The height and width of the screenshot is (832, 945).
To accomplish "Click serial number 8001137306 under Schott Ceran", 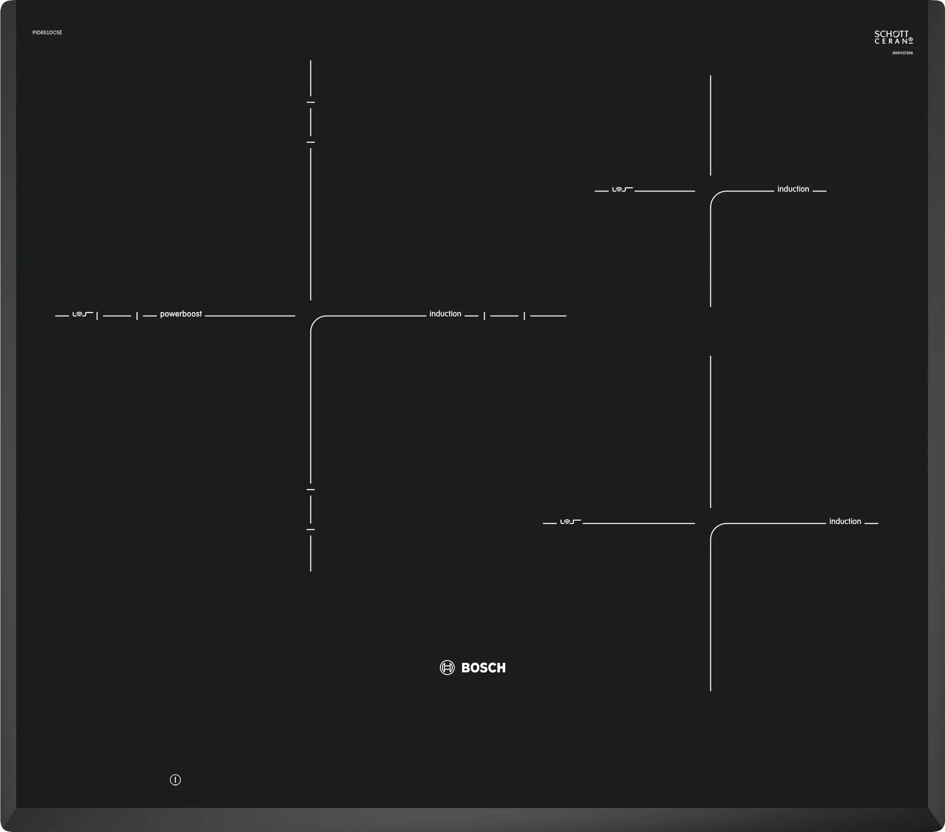I will (902, 53).
